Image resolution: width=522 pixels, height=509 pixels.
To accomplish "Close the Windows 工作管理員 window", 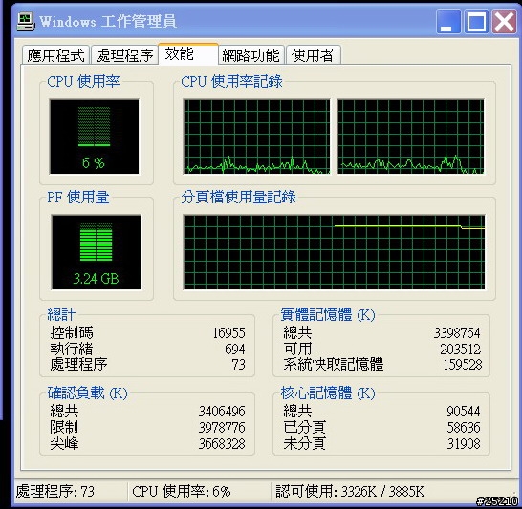I will [x=504, y=21].
